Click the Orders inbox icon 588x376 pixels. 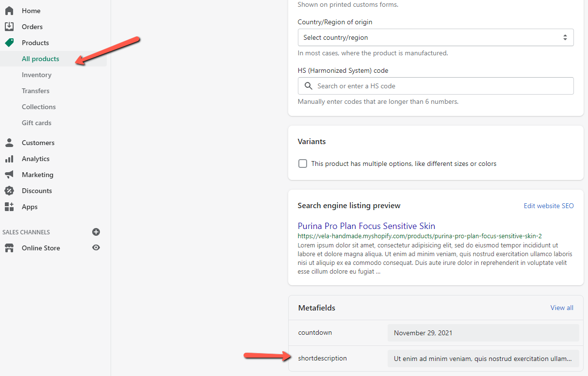point(9,27)
